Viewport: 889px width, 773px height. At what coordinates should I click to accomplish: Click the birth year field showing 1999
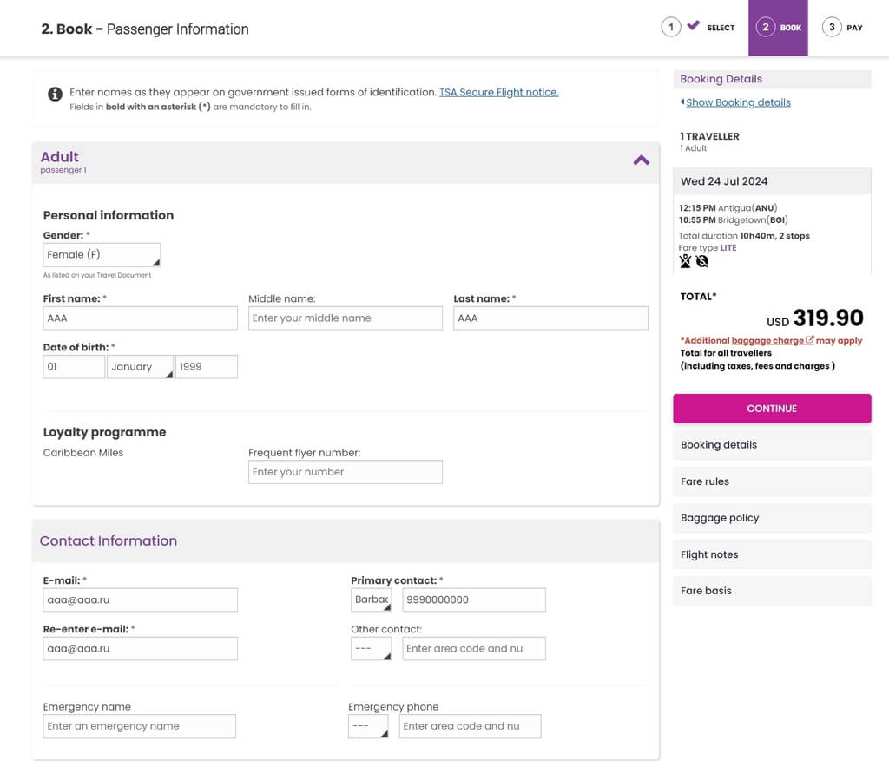coord(207,367)
